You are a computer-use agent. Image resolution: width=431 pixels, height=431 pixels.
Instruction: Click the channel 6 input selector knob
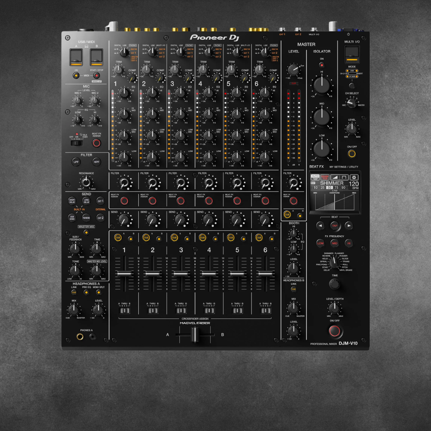tap(265, 52)
